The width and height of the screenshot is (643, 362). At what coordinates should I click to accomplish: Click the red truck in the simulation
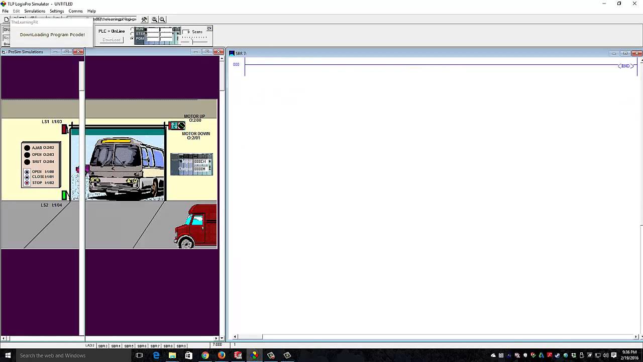click(x=196, y=226)
